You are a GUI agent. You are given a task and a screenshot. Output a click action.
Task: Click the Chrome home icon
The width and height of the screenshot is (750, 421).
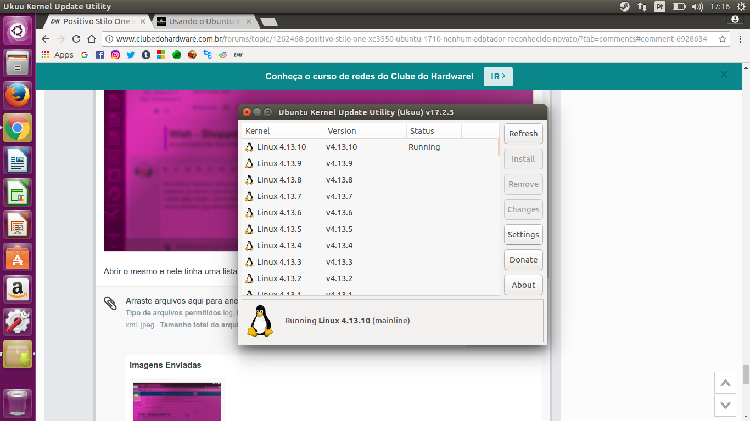tap(92, 39)
